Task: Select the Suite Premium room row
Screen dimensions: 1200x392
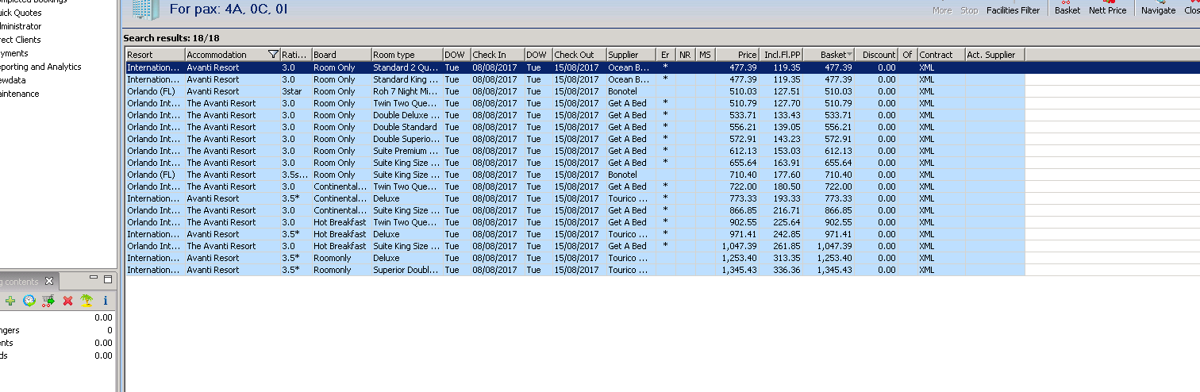Action: pyautogui.click(x=575, y=151)
